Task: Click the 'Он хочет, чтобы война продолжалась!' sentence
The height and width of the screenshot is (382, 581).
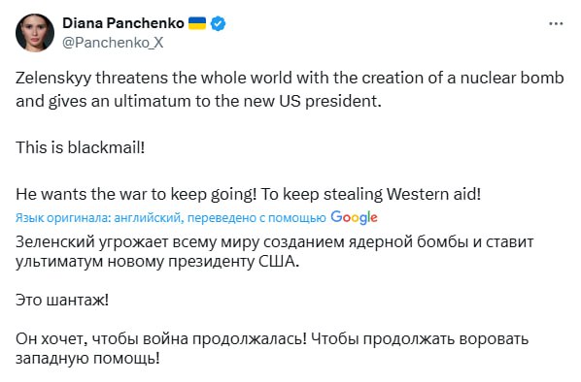Action: coord(161,339)
